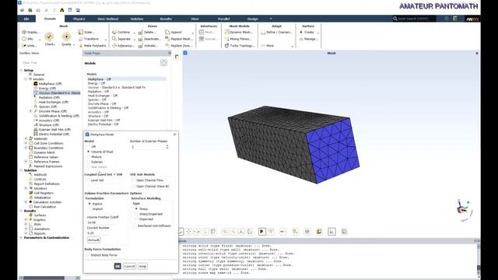Click Help in the Multiphase Model dialog
The height and width of the screenshot is (280, 498).
tap(142, 266)
